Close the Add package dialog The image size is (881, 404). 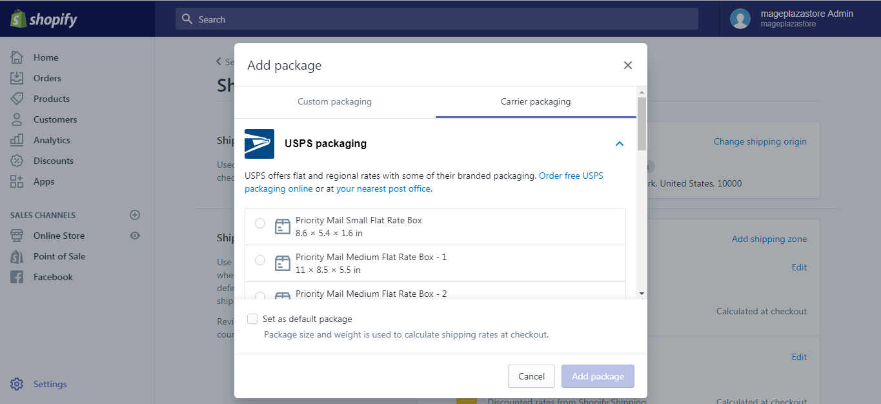coord(627,65)
